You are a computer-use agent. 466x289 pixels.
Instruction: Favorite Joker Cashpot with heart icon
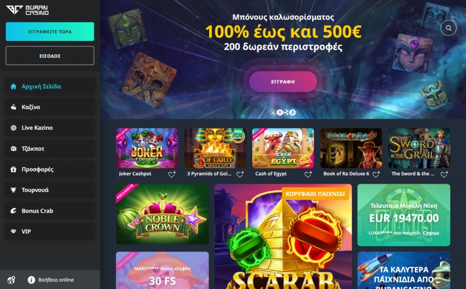coord(172,174)
